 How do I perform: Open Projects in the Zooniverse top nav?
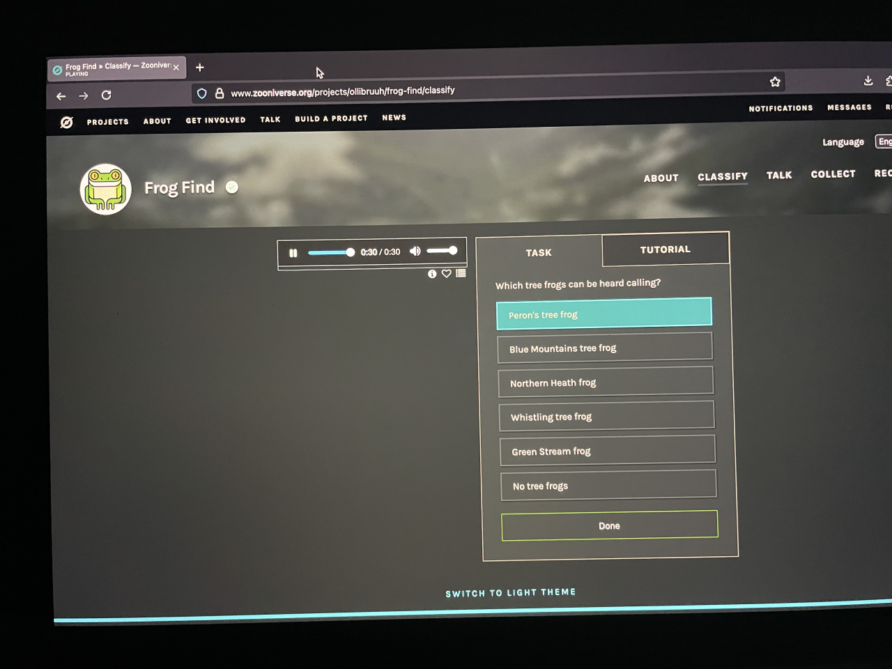(x=107, y=122)
